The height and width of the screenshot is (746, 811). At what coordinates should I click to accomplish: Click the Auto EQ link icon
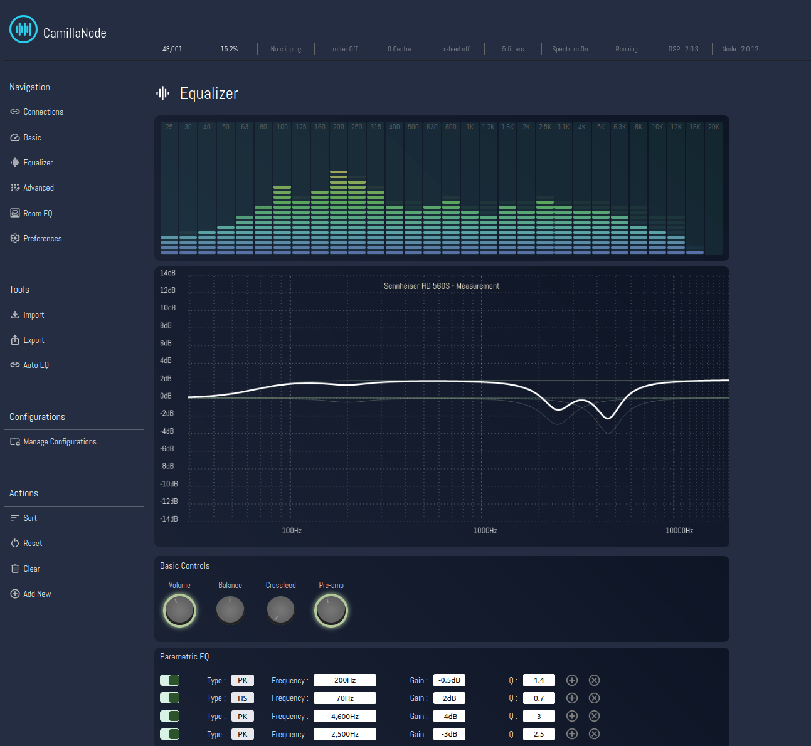(x=15, y=365)
